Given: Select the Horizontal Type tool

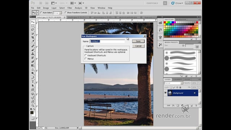Looking at the screenshot, I should pyautogui.click(x=33, y=82).
